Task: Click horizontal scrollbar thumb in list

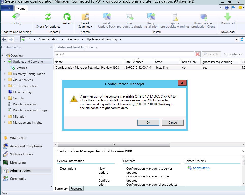Action: (114, 144)
